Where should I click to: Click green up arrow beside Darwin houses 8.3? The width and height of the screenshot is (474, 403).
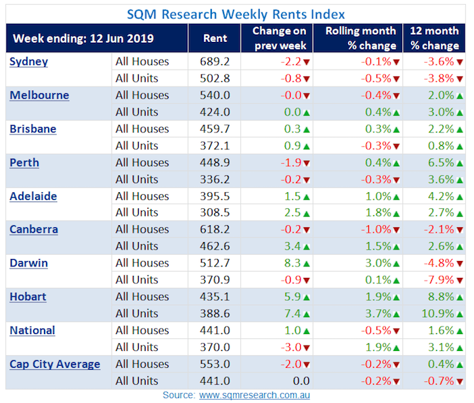click(x=307, y=264)
